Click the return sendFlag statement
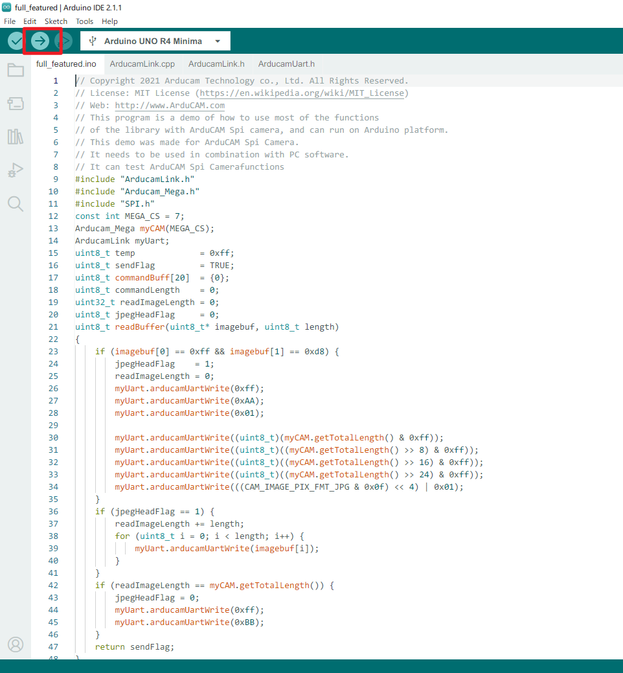The image size is (623, 673). point(135,647)
